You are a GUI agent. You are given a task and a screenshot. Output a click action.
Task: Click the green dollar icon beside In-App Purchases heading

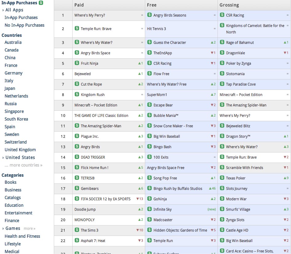[41, 3]
